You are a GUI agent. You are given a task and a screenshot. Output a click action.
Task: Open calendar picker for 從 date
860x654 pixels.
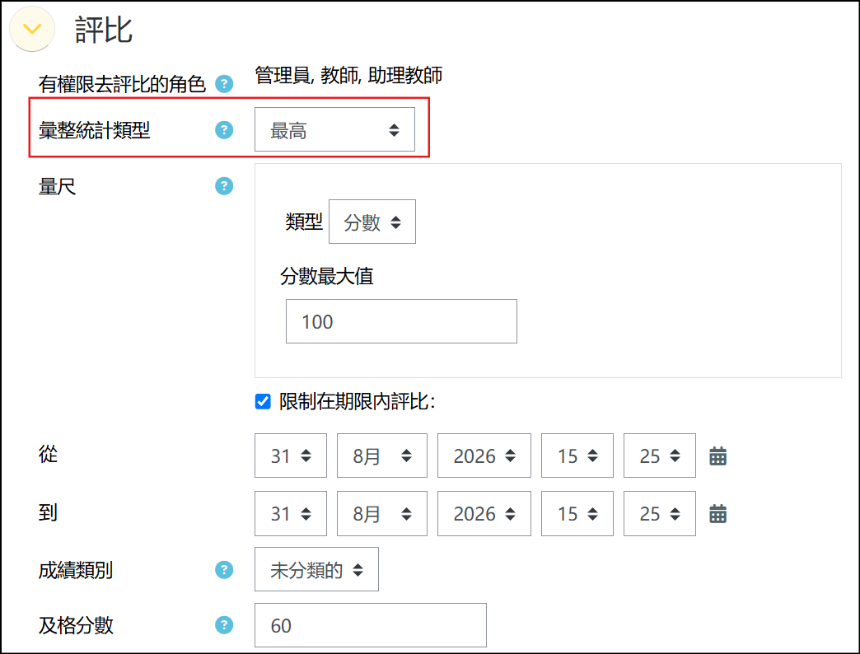(717, 456)
